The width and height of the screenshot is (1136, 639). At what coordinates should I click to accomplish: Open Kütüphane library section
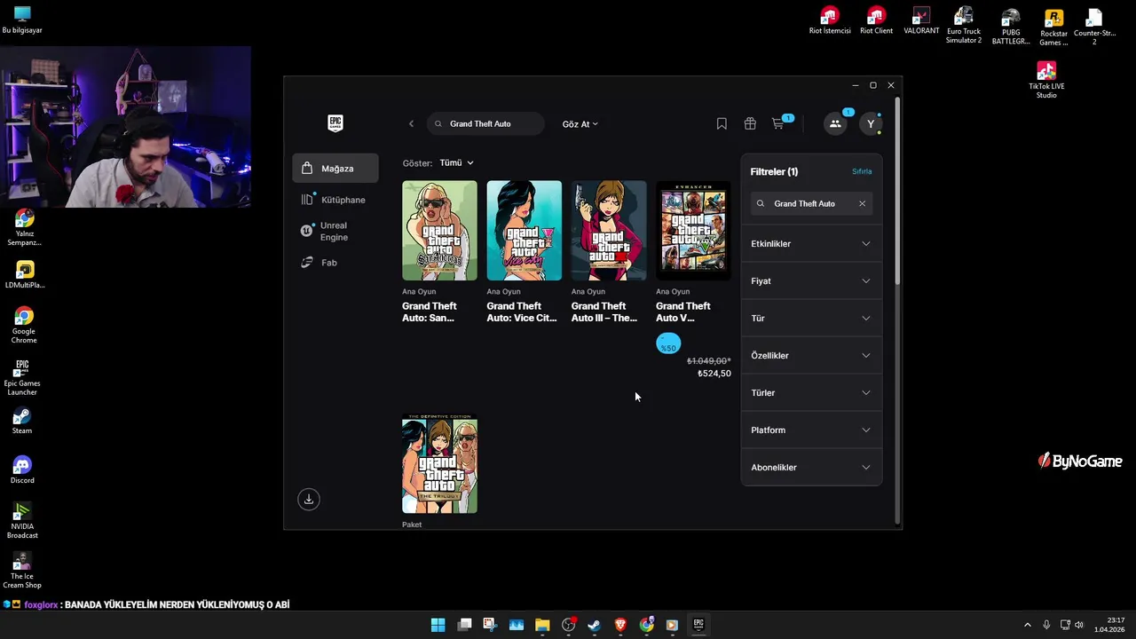(x=335, y=200)
